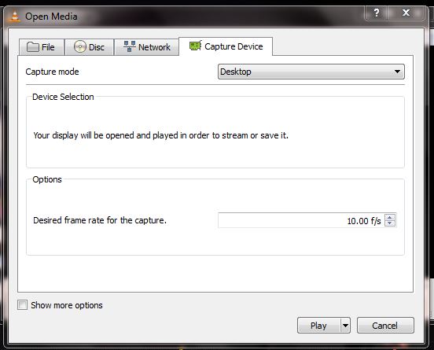434x350 pixels.
Task: Switch to the Disc tab
Action: coord(89,47)
